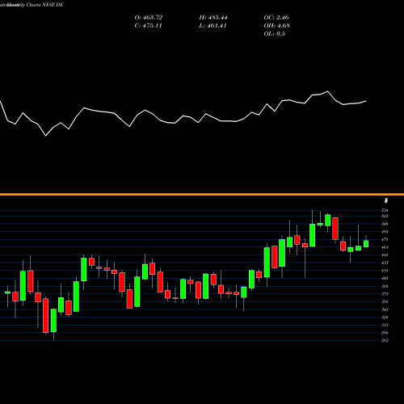Click the highest peak of the white line chart
Screen dimensions: 404x404
tap(328, 91)
